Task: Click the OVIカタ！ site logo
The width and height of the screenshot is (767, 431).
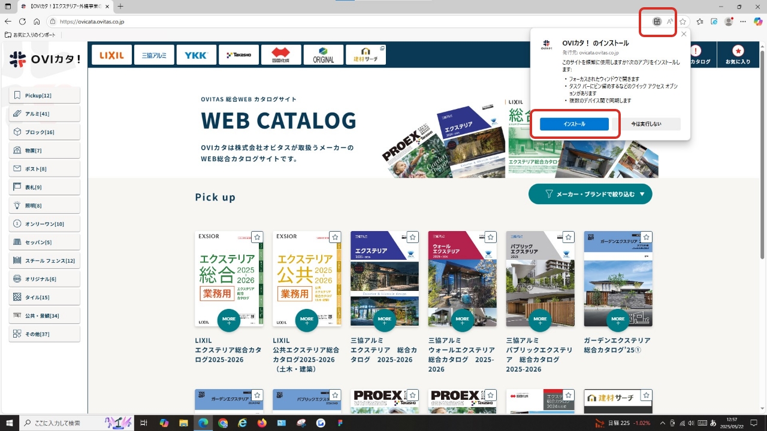Action: 45,59
